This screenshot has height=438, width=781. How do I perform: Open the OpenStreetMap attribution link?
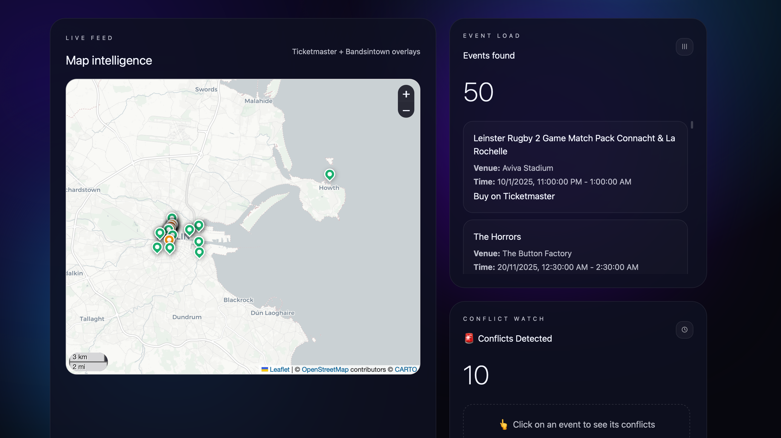[x=325, y=369]
